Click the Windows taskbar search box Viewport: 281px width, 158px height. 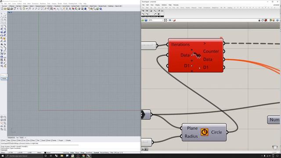click(x=24, y=156)
